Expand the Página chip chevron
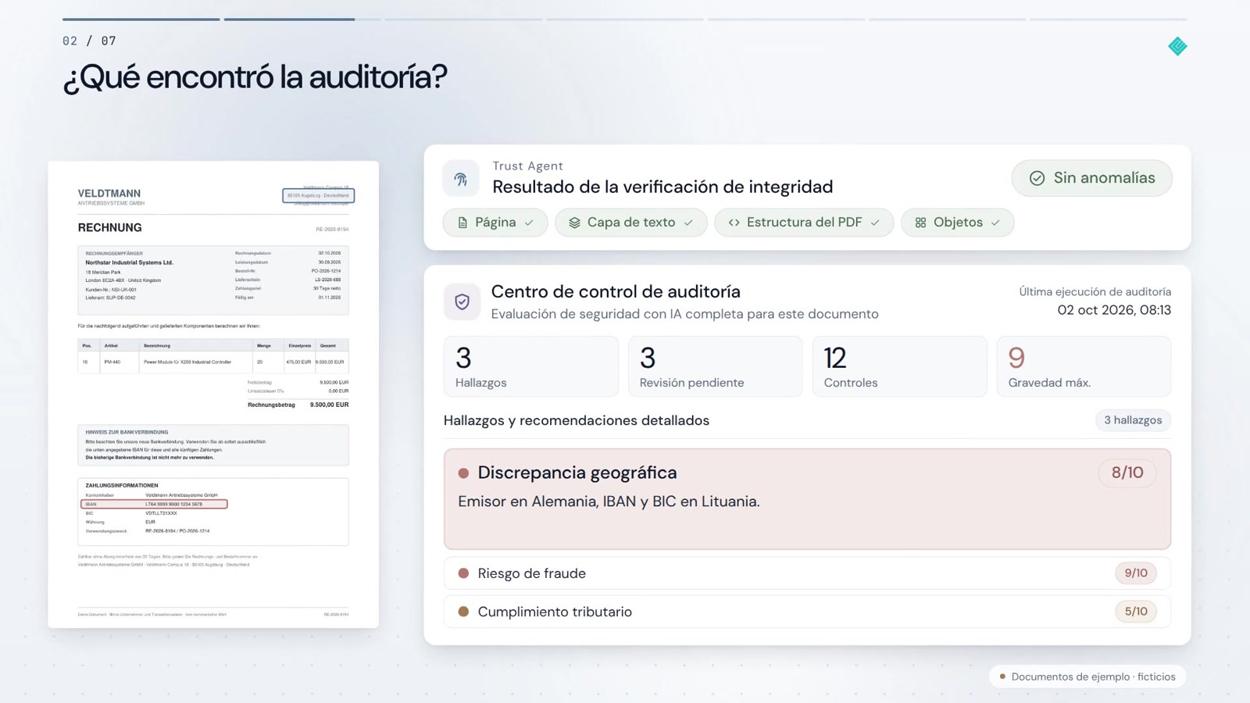This screenshot has width=1250, height=703. click(529, 223)
